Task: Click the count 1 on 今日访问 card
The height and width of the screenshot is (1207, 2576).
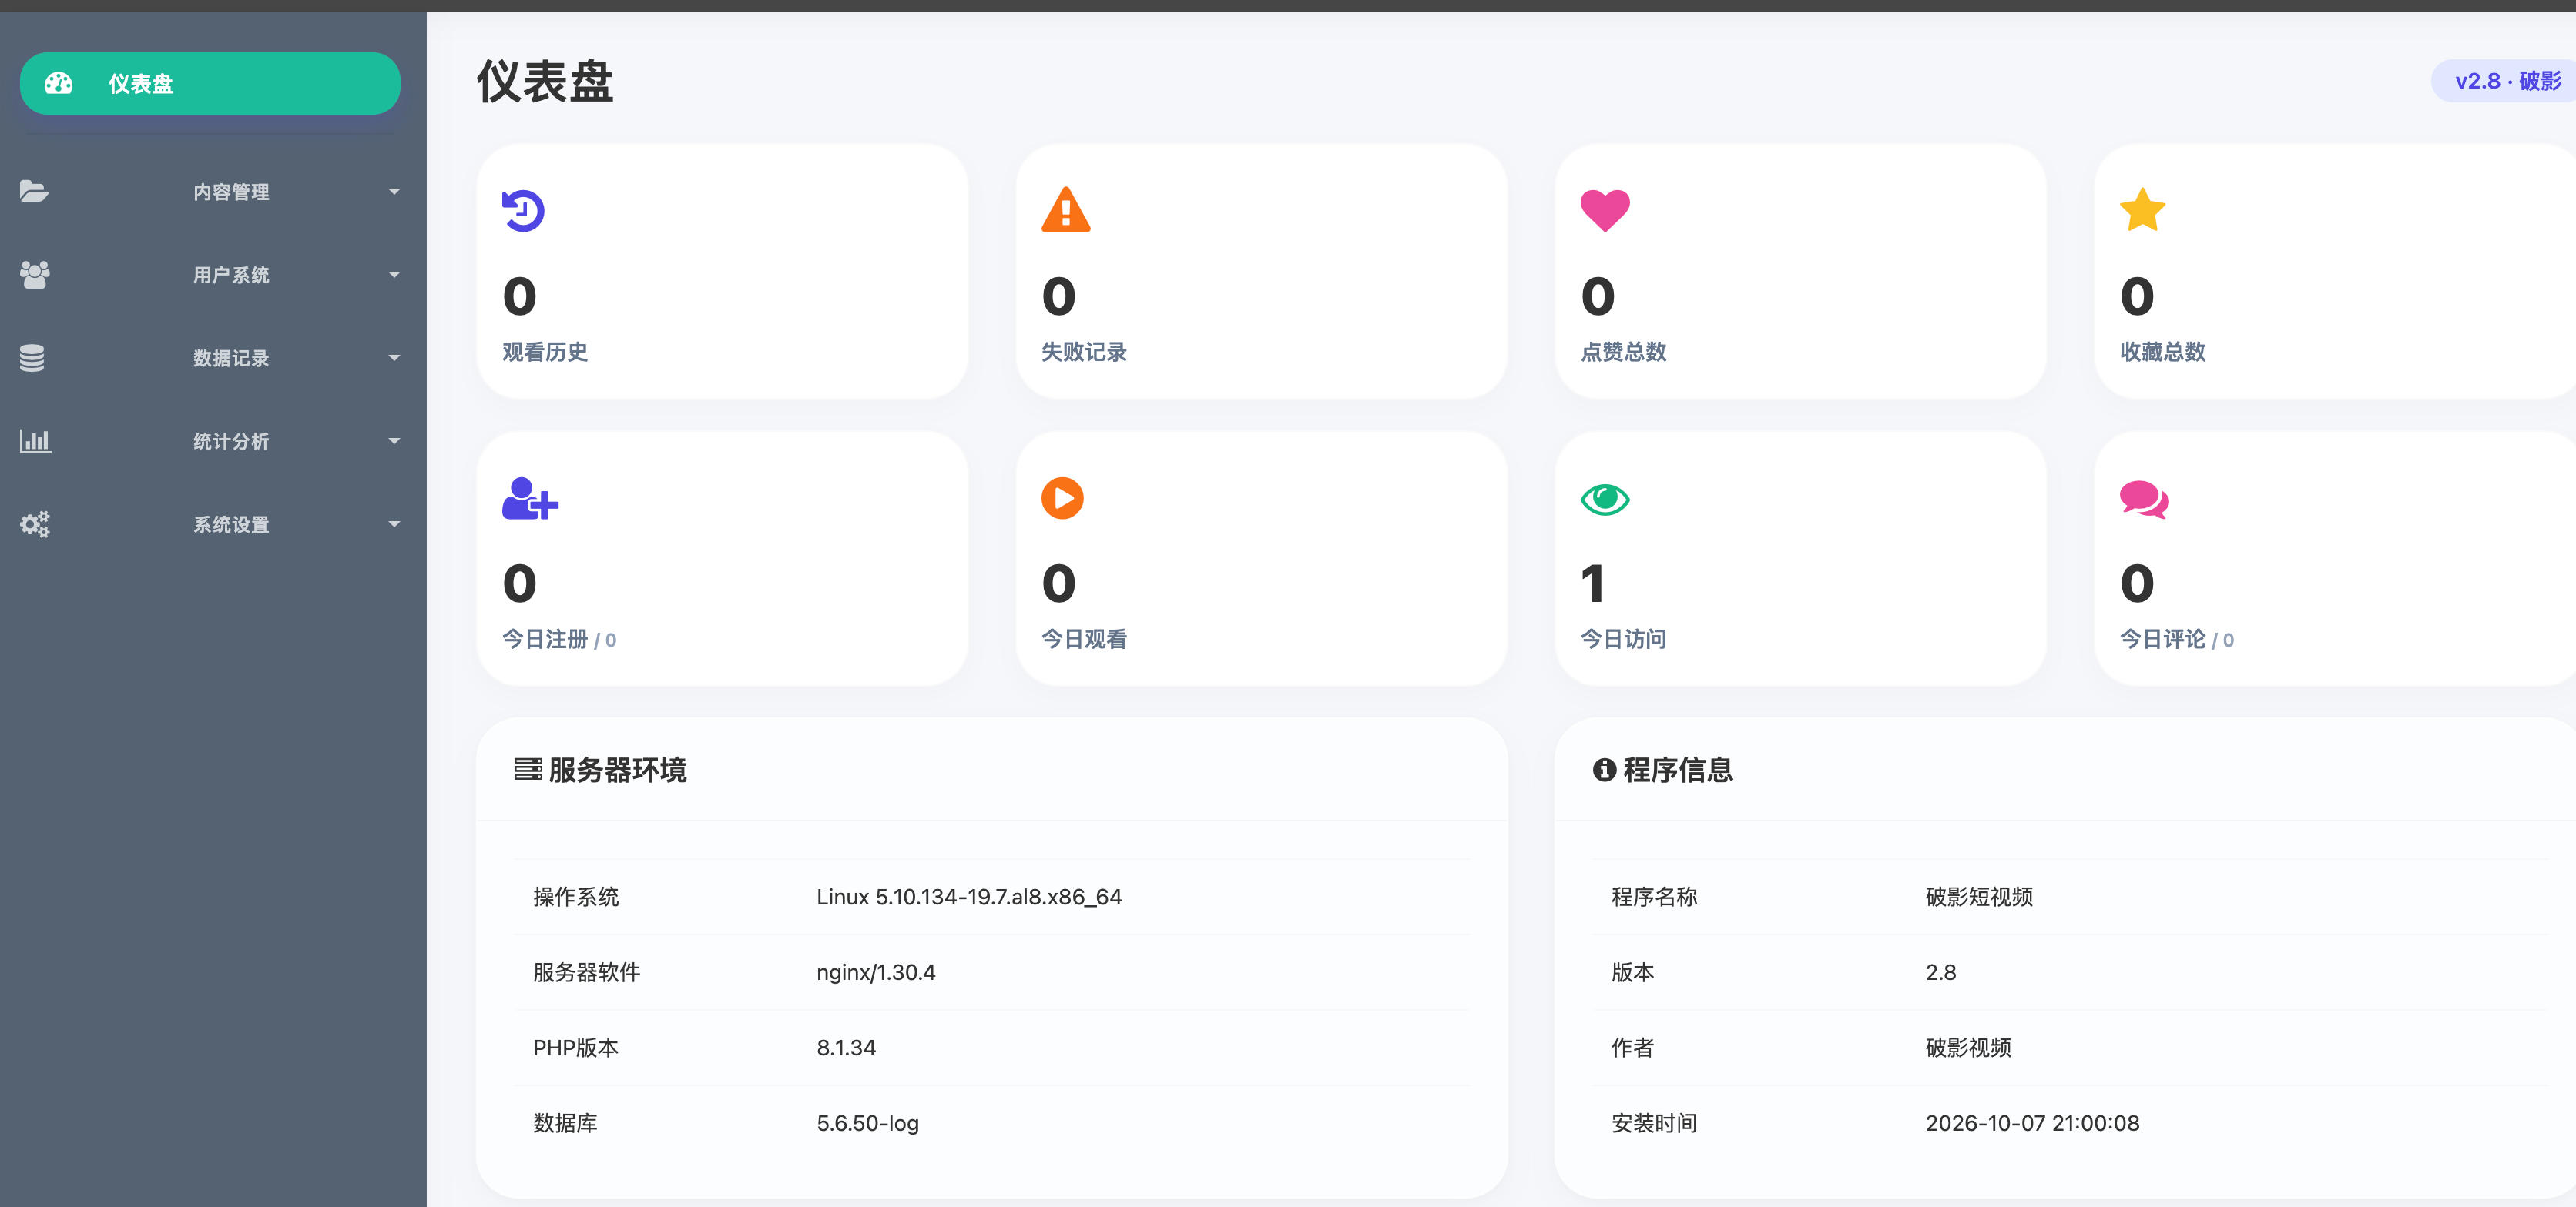Action: [1593, 583]
